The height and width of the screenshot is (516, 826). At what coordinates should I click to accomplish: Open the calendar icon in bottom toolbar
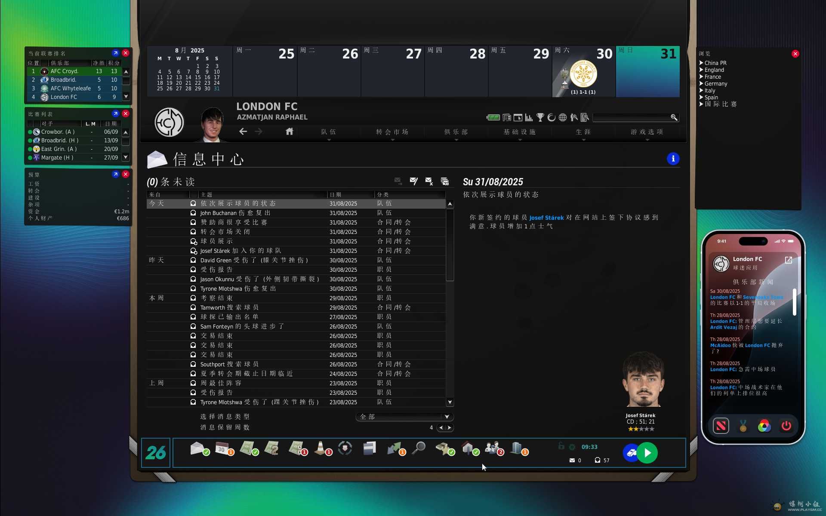pos(222,448)
